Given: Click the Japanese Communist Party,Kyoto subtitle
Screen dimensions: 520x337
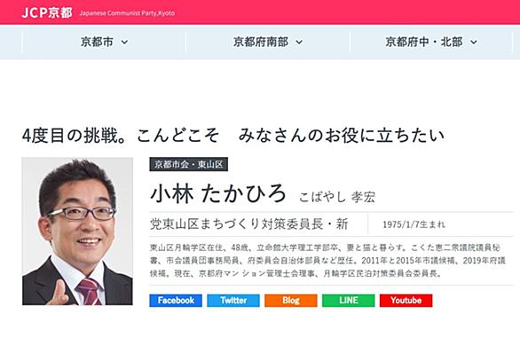Looking at the screenshot, I should (x=127, y=13).
